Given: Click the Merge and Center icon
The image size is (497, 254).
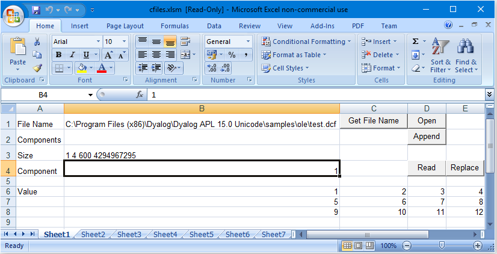Looking at the screenshot, I should [184, 55].
